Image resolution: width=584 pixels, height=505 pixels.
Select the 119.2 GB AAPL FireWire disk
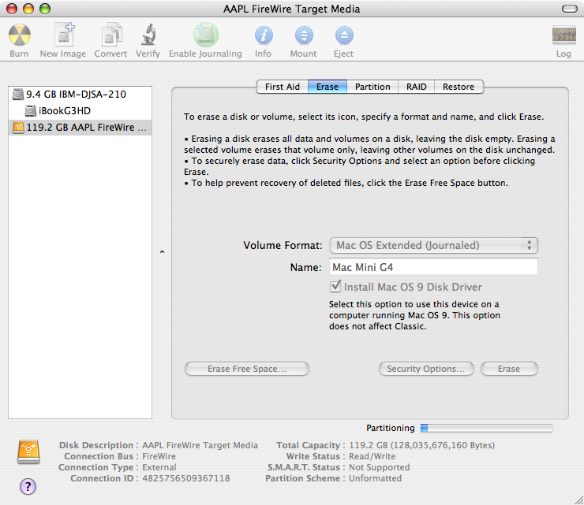[80, 128]
